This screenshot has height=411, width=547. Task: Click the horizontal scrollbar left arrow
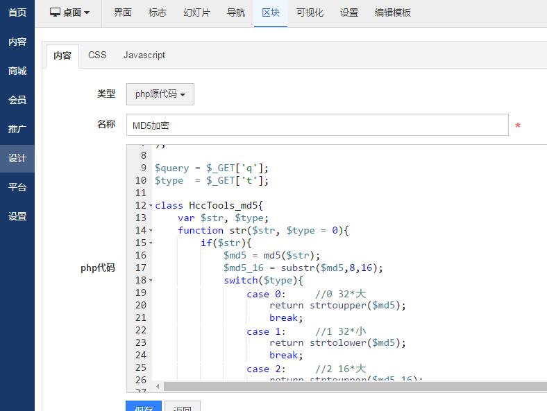158,386
